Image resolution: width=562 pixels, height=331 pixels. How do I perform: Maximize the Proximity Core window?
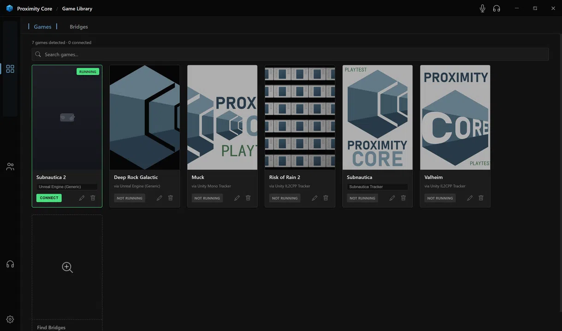(x=535, y=8)
